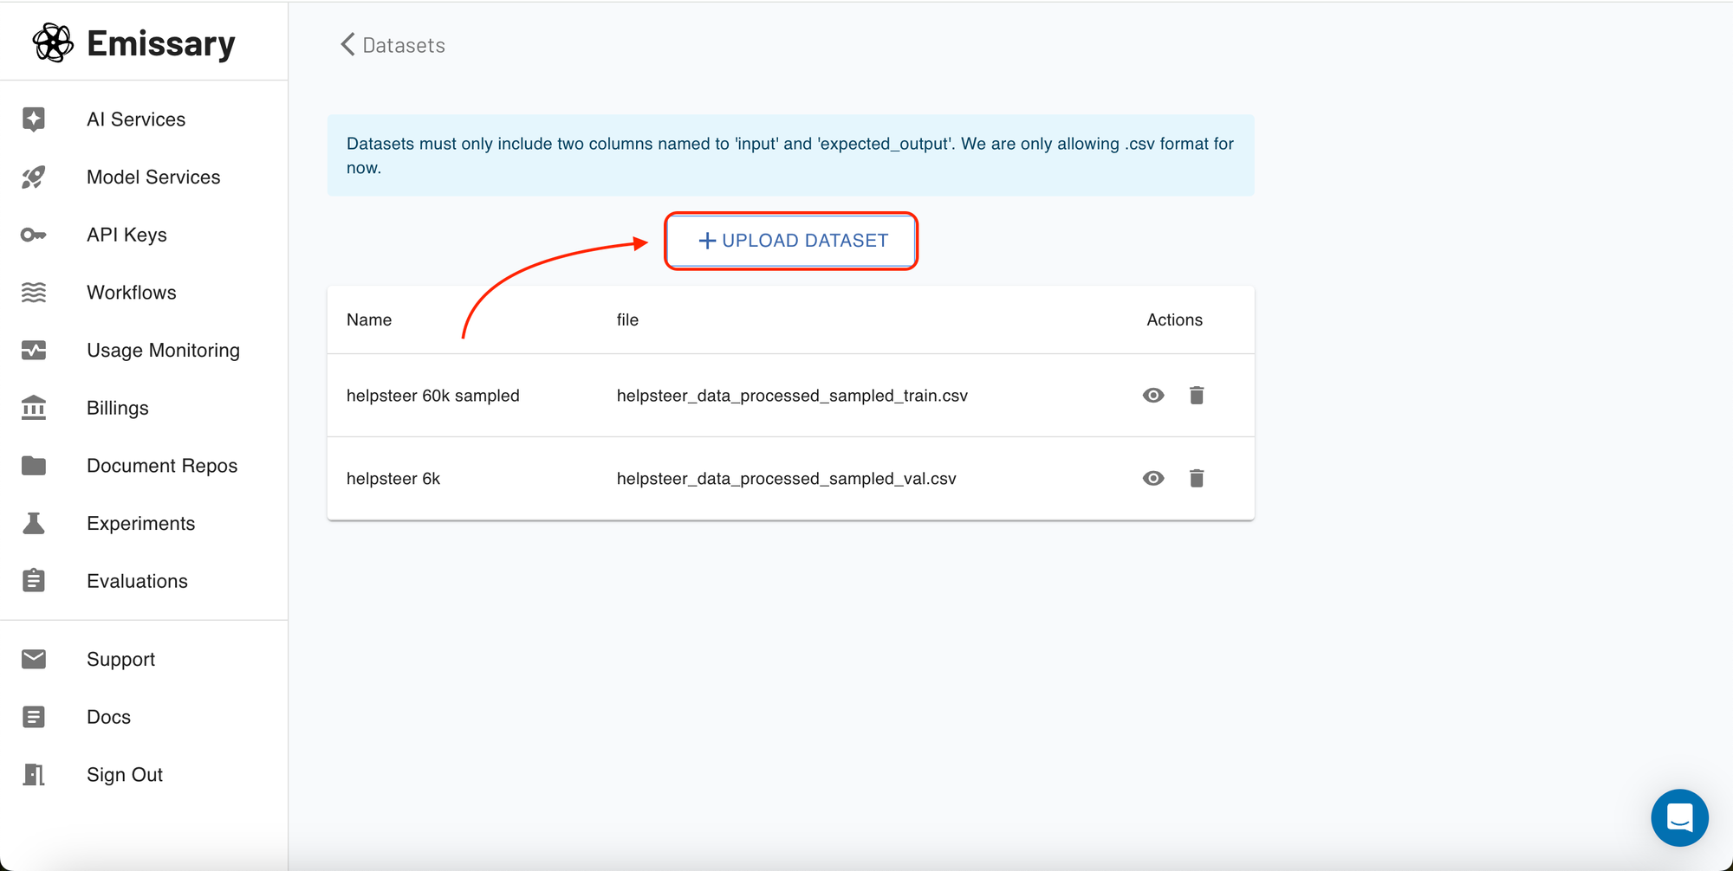Navigate to Workflows
1733x871 pixels.
click(144, 293)
